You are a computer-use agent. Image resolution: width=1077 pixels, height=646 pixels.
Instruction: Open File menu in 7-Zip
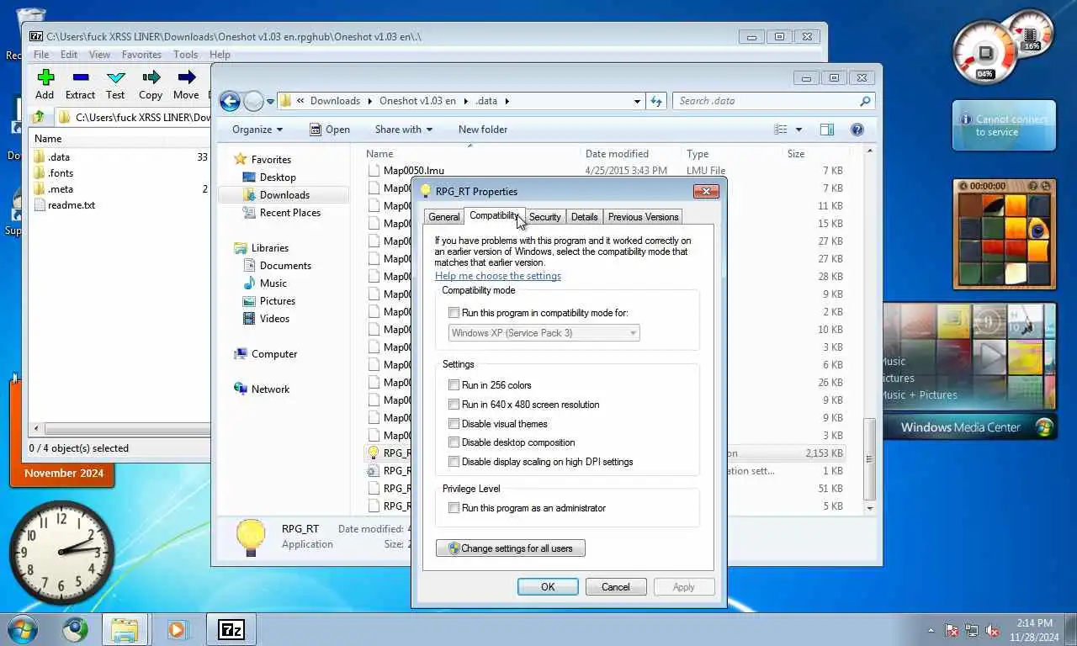[40, 55]
